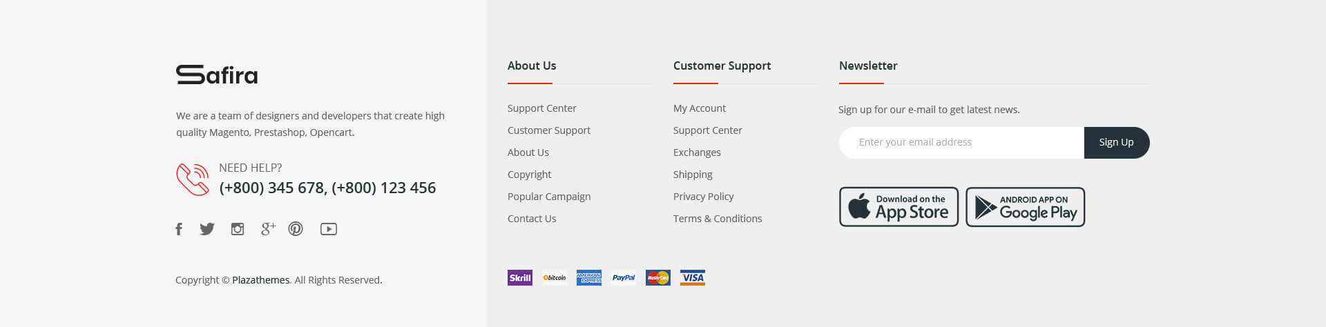This screenshot has width=1326, height=327.
Task: Open the Google Plus icon
Action: coord(268,229)
